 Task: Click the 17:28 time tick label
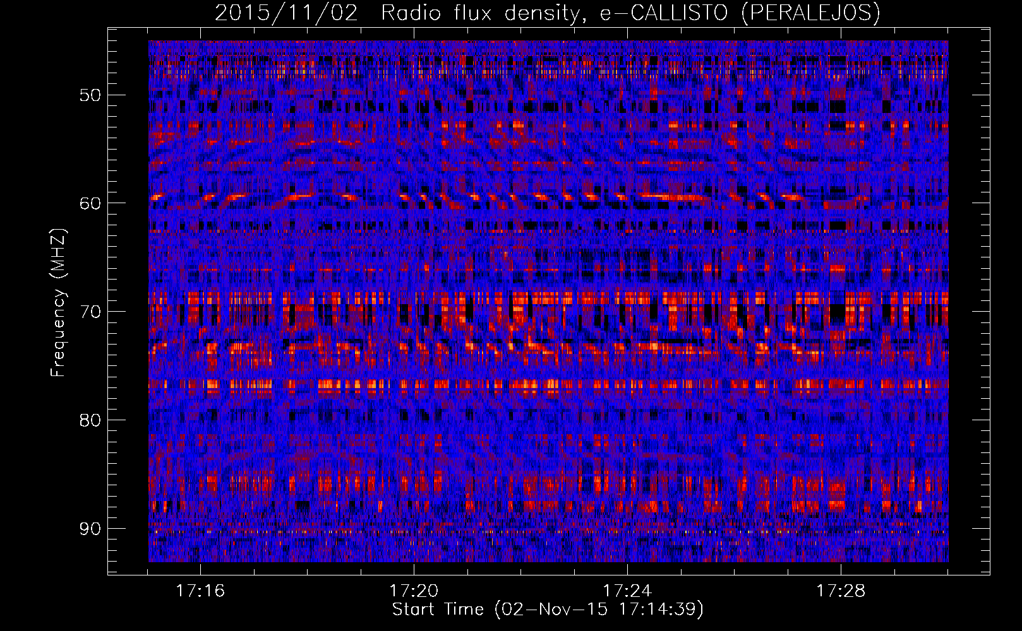[841, 591]
